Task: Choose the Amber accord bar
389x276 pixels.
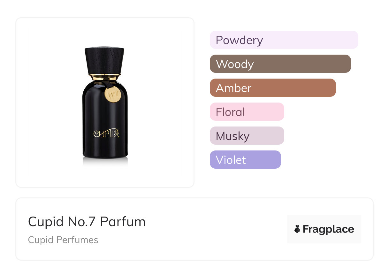Action: (x=272, y=88)
